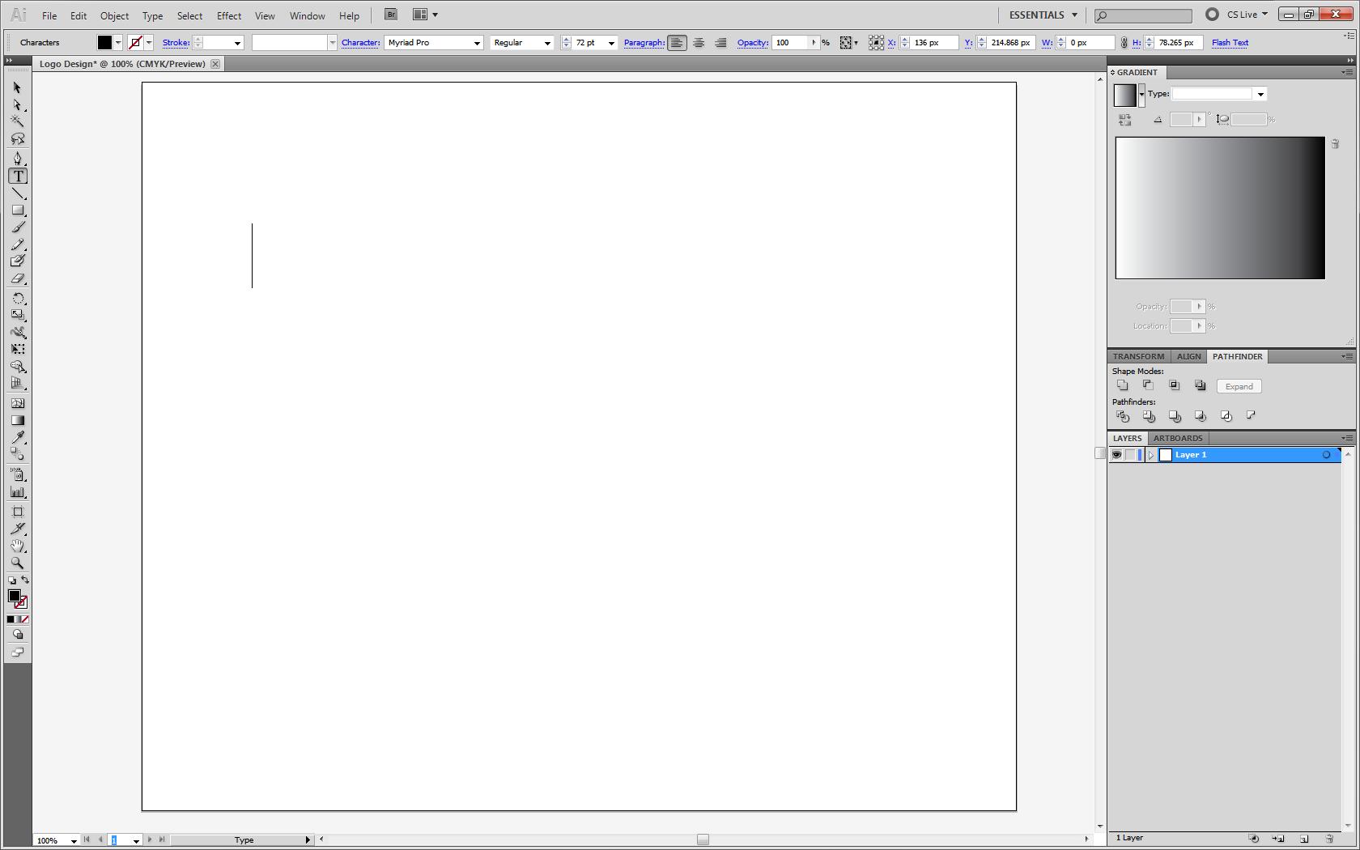Open the Window menu
Image resolution: width=1360 pixels, height=850 pixels.
pos(307,15)
